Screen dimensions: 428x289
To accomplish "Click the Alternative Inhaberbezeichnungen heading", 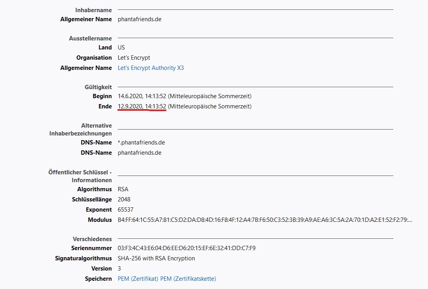I will point(81,130).
